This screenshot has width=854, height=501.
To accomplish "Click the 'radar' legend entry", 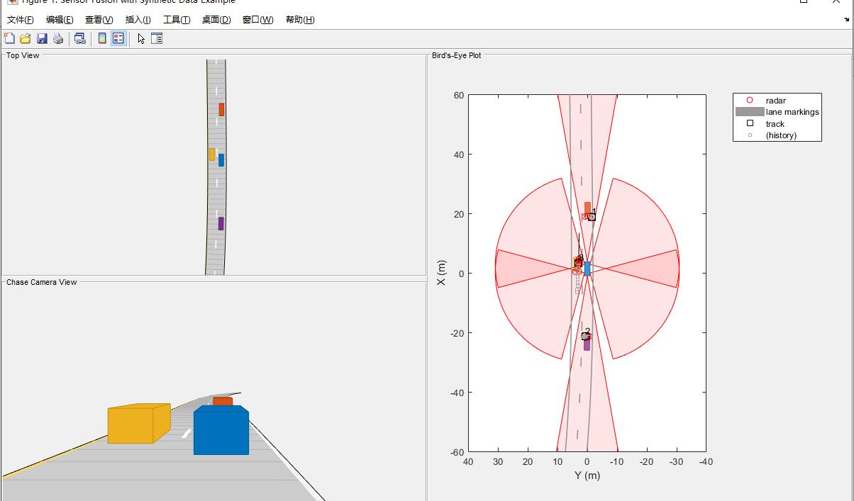I will (775, 101).
